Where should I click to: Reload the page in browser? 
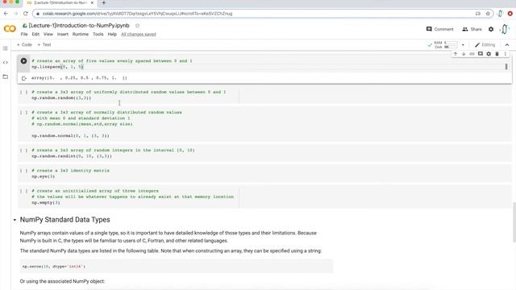[25, 14]
